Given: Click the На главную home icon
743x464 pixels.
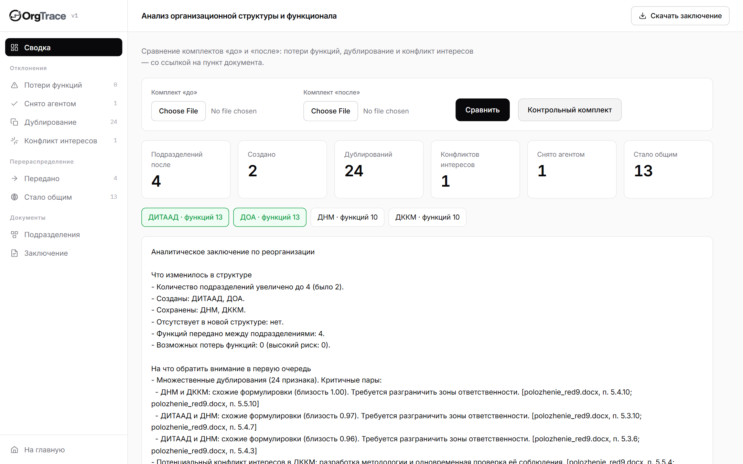Looking at the screenshot, I should coord(14,450).
